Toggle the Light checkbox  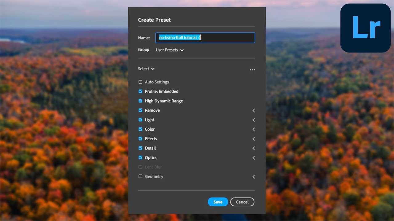pos(140,120)
